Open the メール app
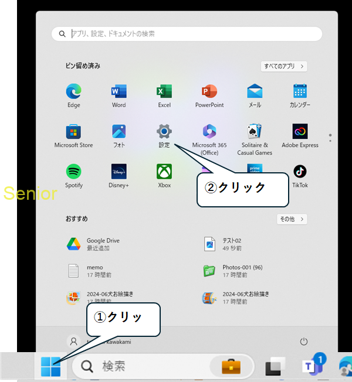Viewport: 352px width, 382px height. click(x=255, y=91)
